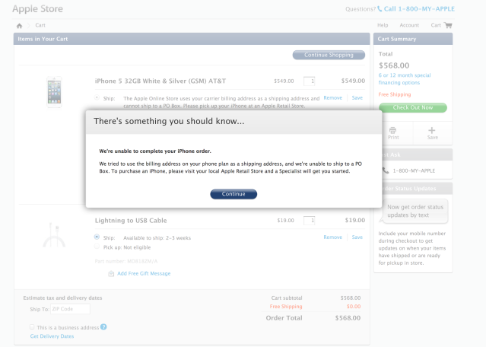Click the phone icon next to Call 1-800-MY-APPLE
486x347 pixels.
coord(380,9)
